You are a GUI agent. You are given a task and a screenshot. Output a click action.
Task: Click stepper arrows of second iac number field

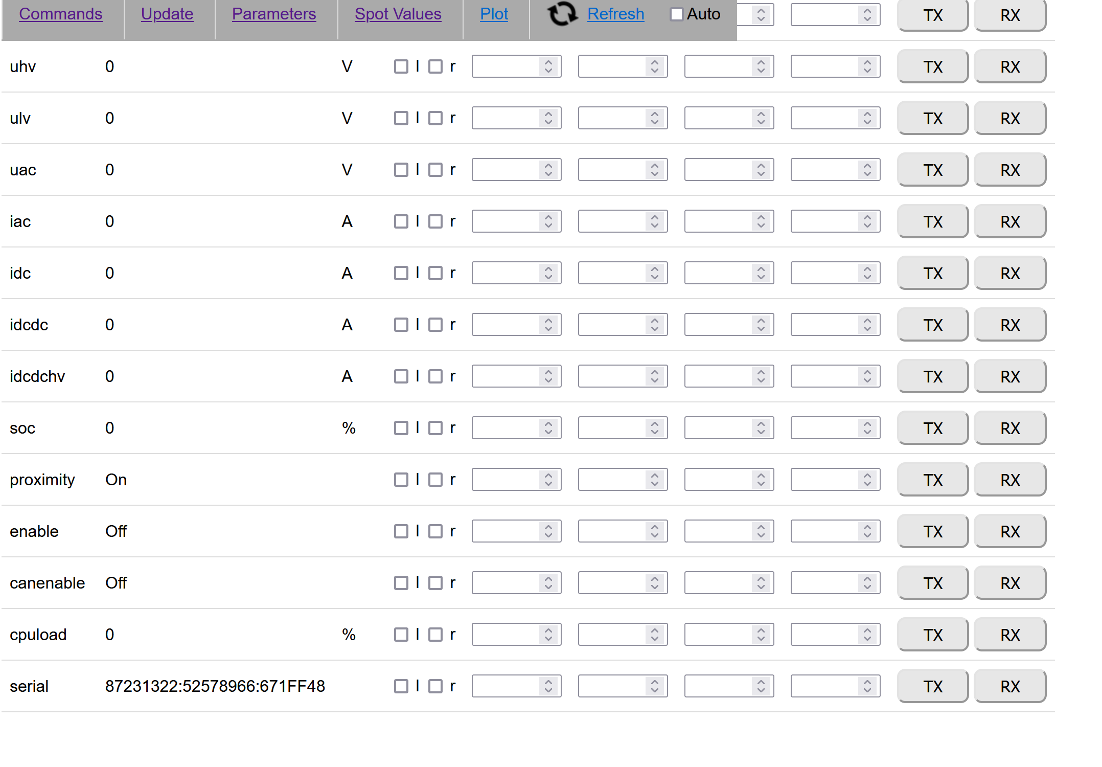coord(655,221)
